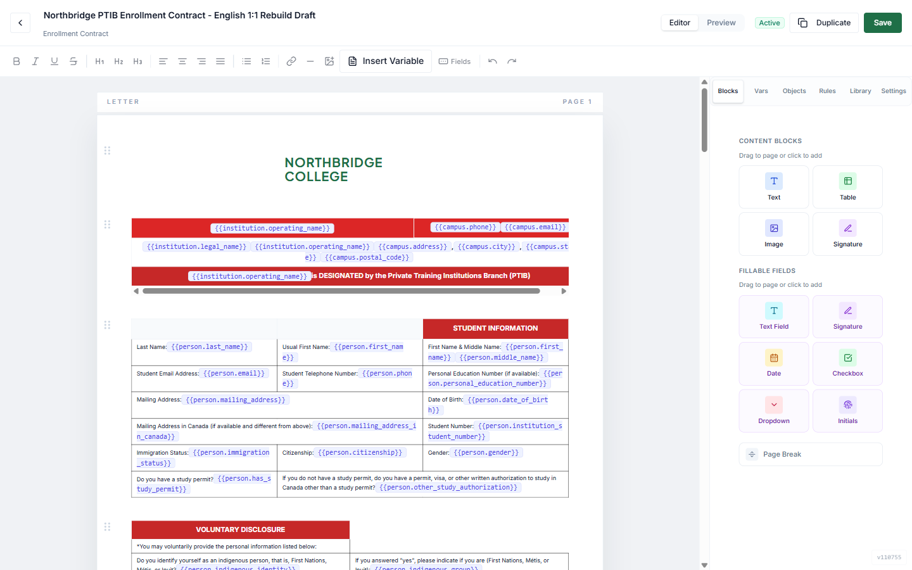Select drag handle beside institution header table
912x570 pixels.
click(x=107, y=225)
